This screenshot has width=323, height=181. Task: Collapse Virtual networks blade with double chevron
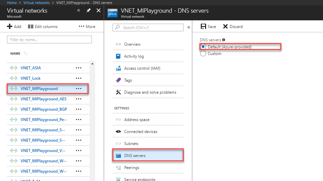[79, 10]
